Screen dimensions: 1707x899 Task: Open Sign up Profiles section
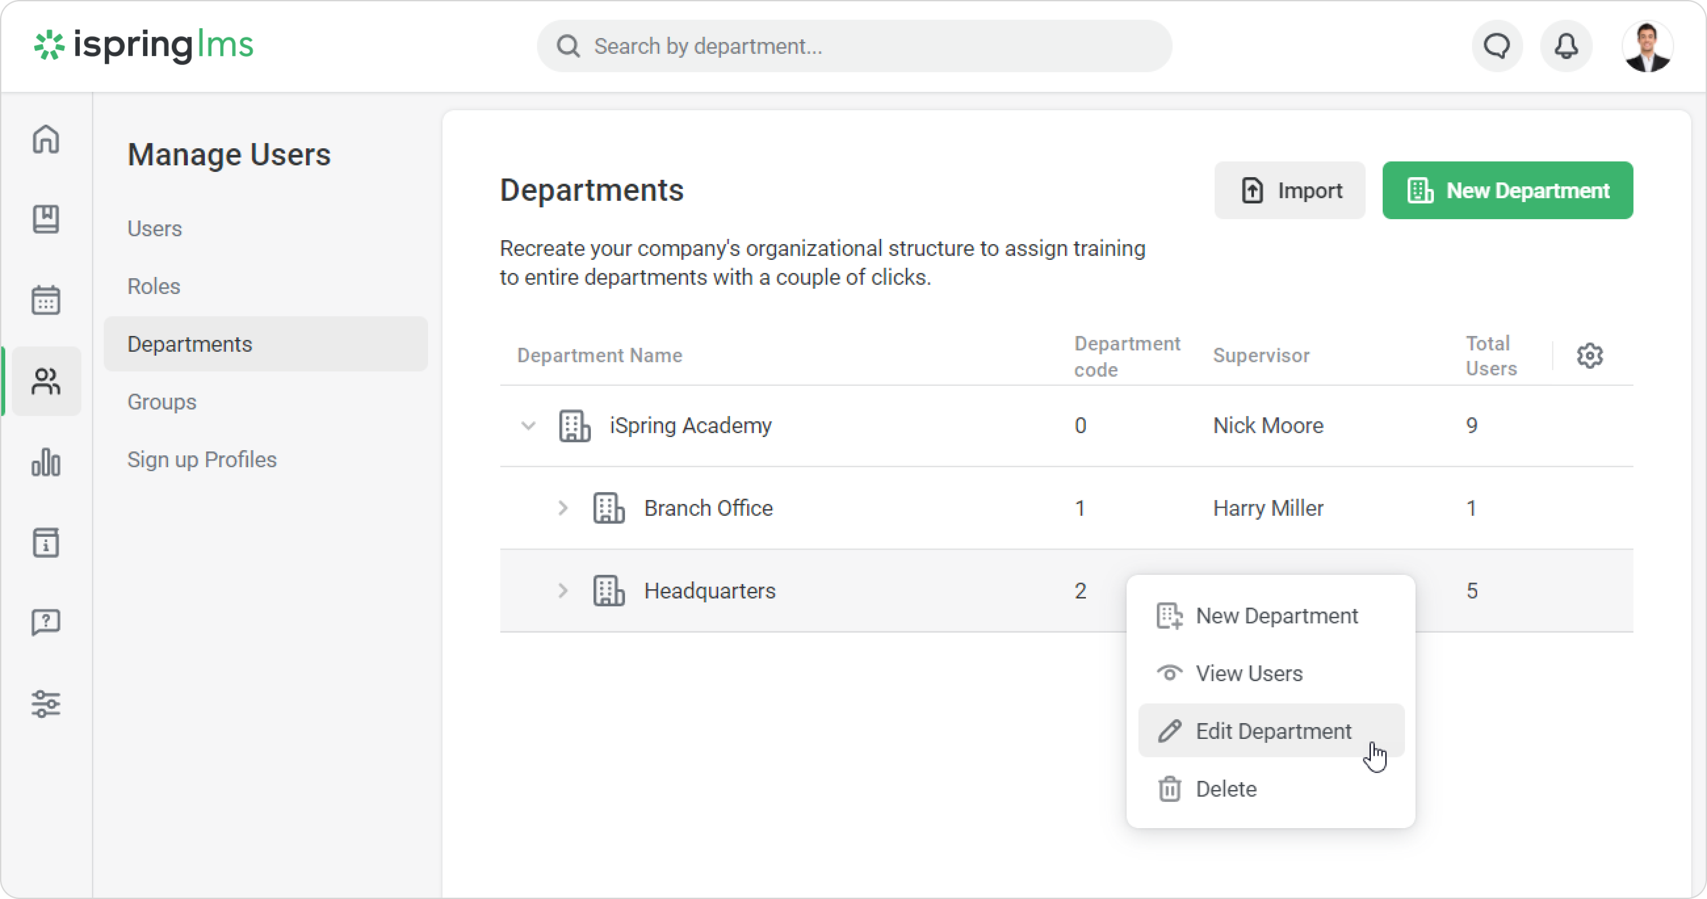[x=202, y=459]
